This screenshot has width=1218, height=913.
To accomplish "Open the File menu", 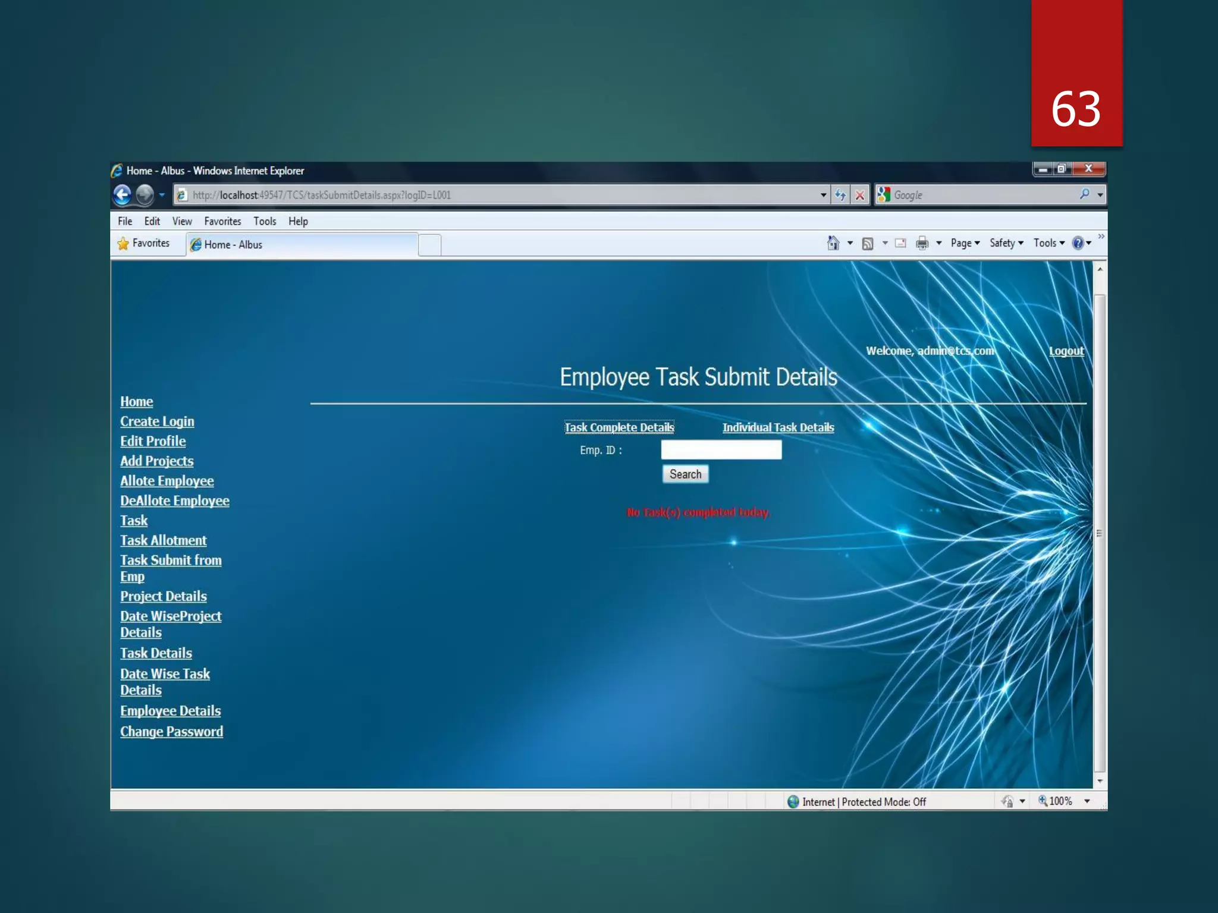I will (x=125, y=221).
